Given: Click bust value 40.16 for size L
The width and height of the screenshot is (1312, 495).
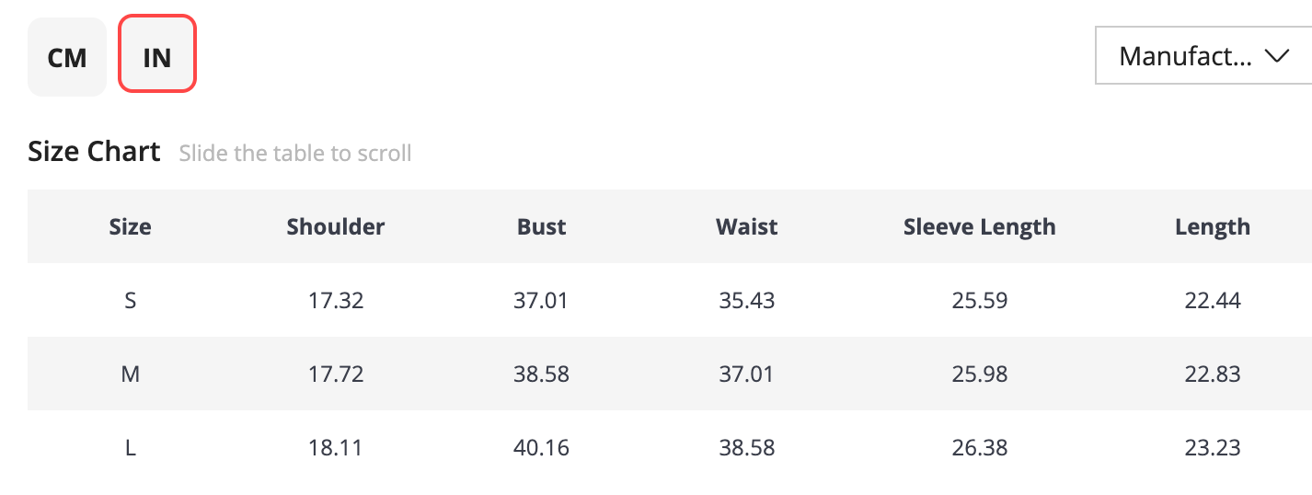Looking at the screenshot, I should pyautogui.click(x=542, y=447).
